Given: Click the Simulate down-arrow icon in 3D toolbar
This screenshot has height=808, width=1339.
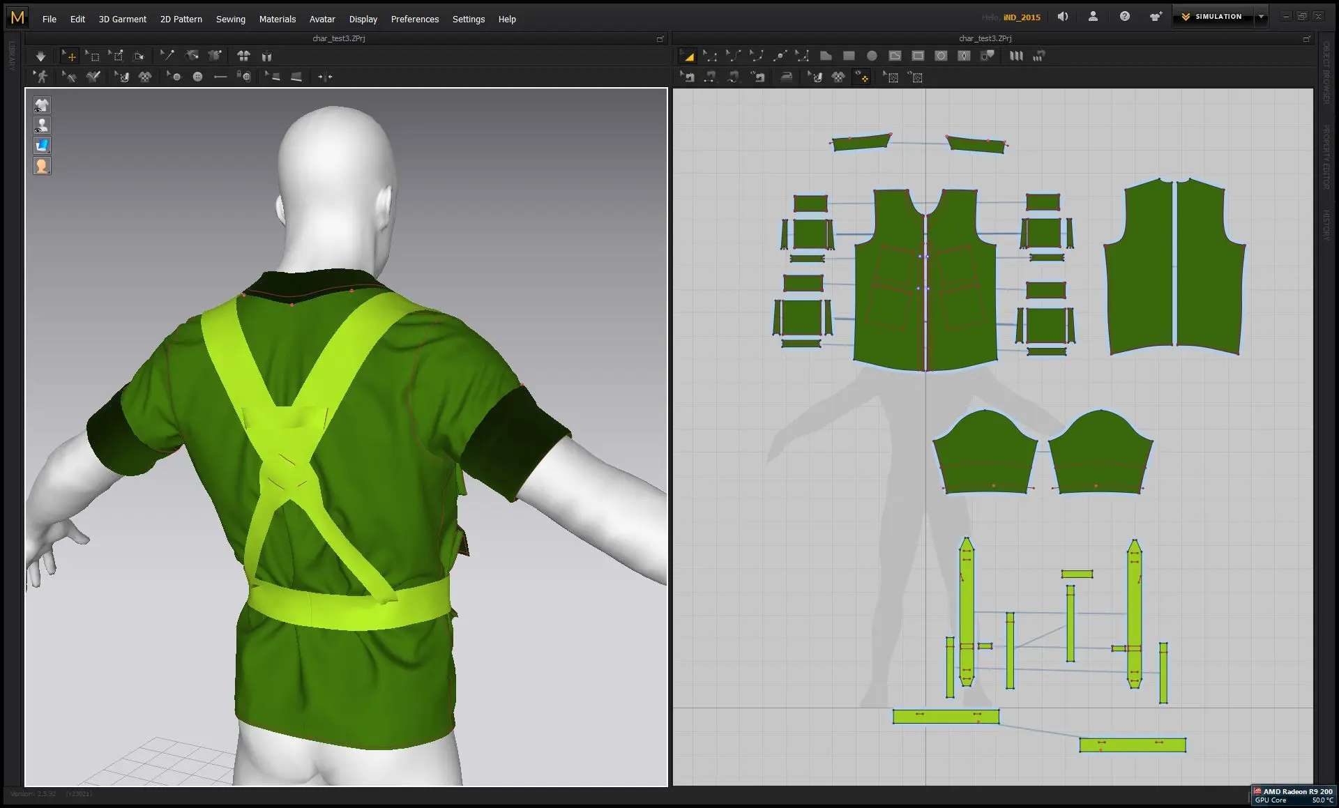Looking at the screenshot, I should (40, 56).
